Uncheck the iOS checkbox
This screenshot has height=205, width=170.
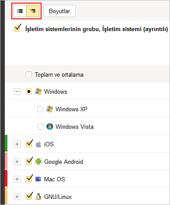click(x=29, y=144)
